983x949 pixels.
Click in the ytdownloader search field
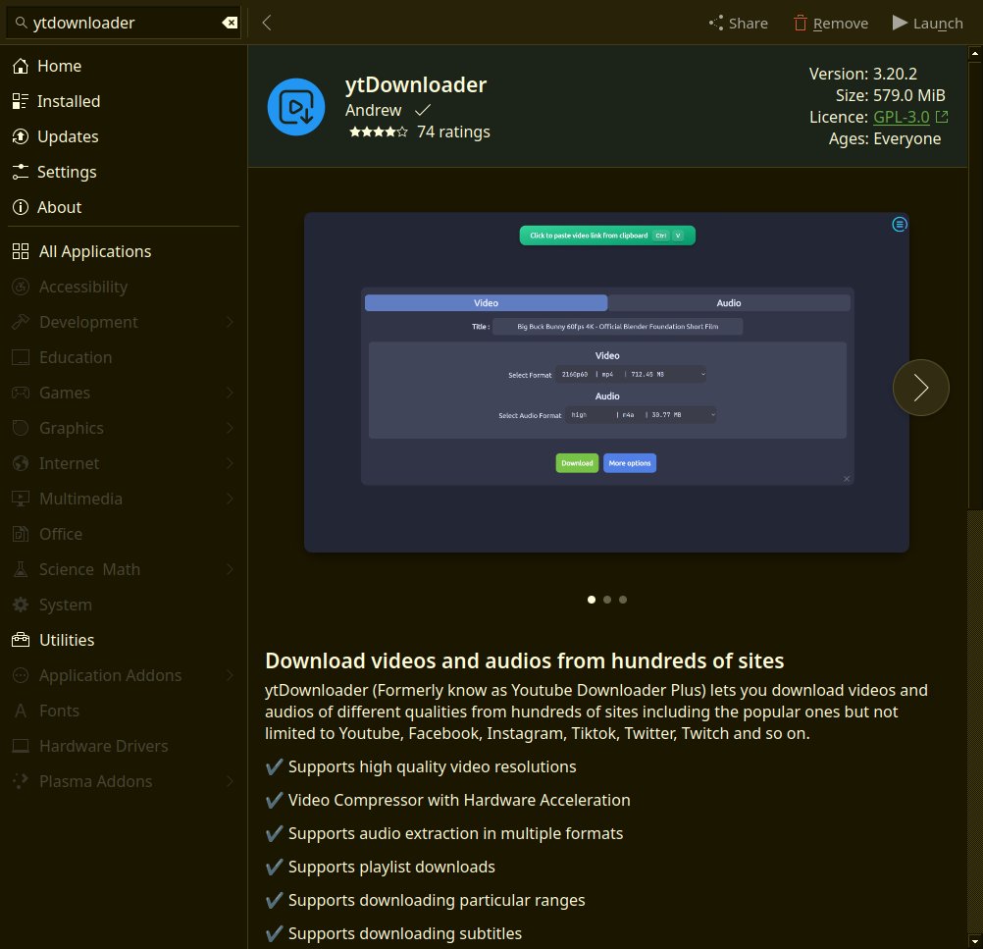point(124,24)
